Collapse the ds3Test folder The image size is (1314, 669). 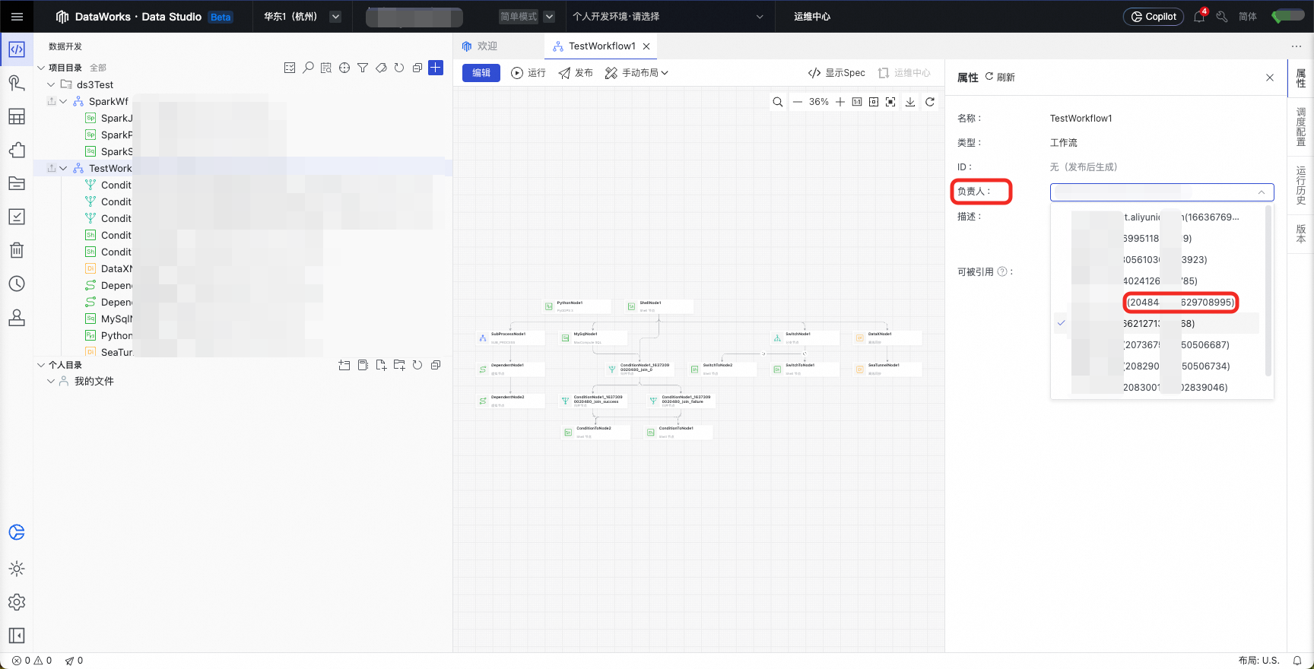(x=51, y=84)
